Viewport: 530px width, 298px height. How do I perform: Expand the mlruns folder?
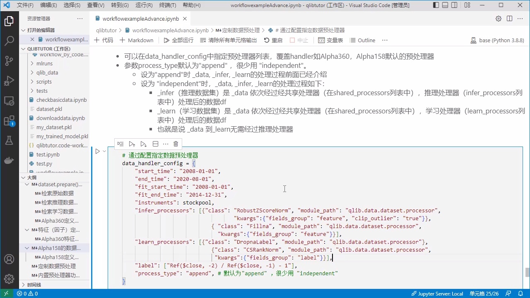pyautogui.click(x=44, y=63)
